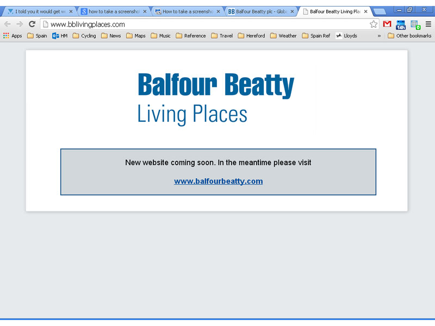Open the Spain Ref bookmarks folder
The image size is (435, 326).
coord(316,36)
